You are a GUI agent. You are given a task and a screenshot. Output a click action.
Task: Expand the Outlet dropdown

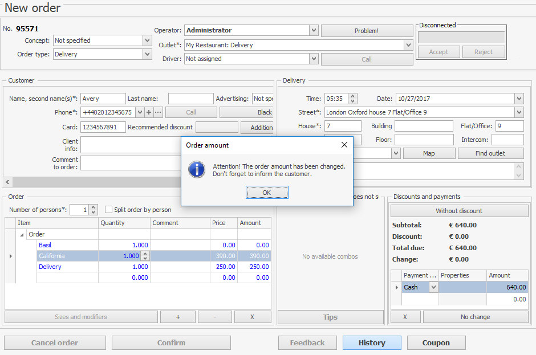coord(408,45)
